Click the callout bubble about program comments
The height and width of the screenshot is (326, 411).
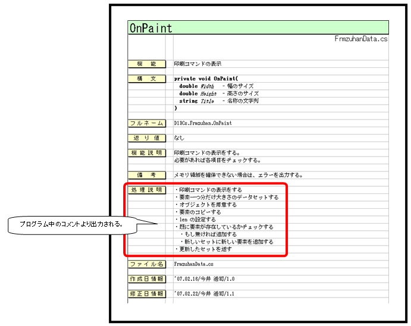[x=73, y=224]
